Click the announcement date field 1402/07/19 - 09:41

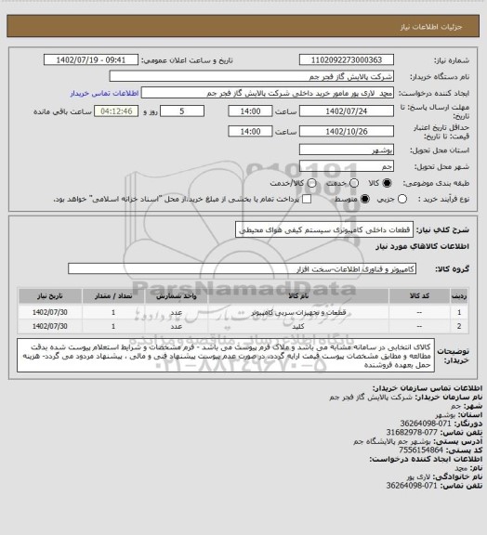(x=91, y=59)
